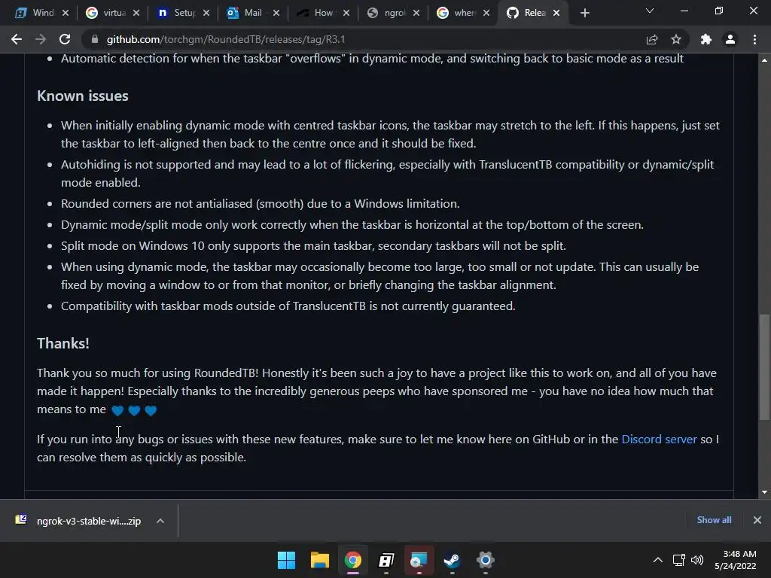The height and width of the screenshot is (578, 771).
Task: Open File Explorer from the taskbar
Action: coord(319,560)
